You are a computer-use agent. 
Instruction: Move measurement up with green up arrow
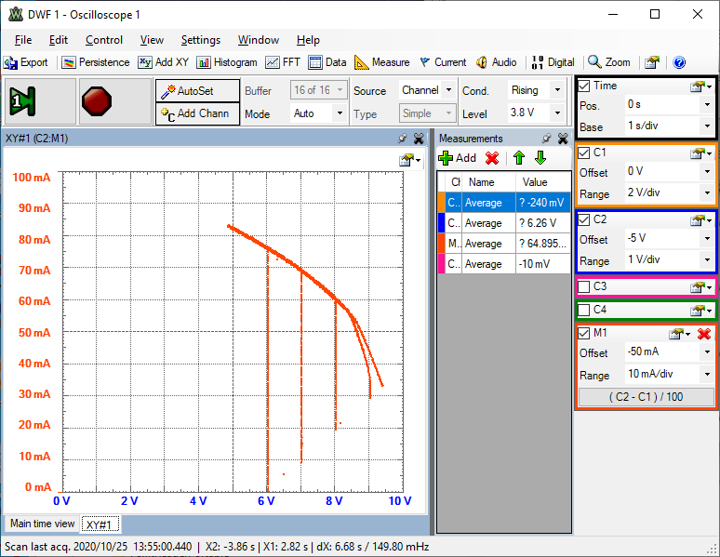click(x=519, y=158)
